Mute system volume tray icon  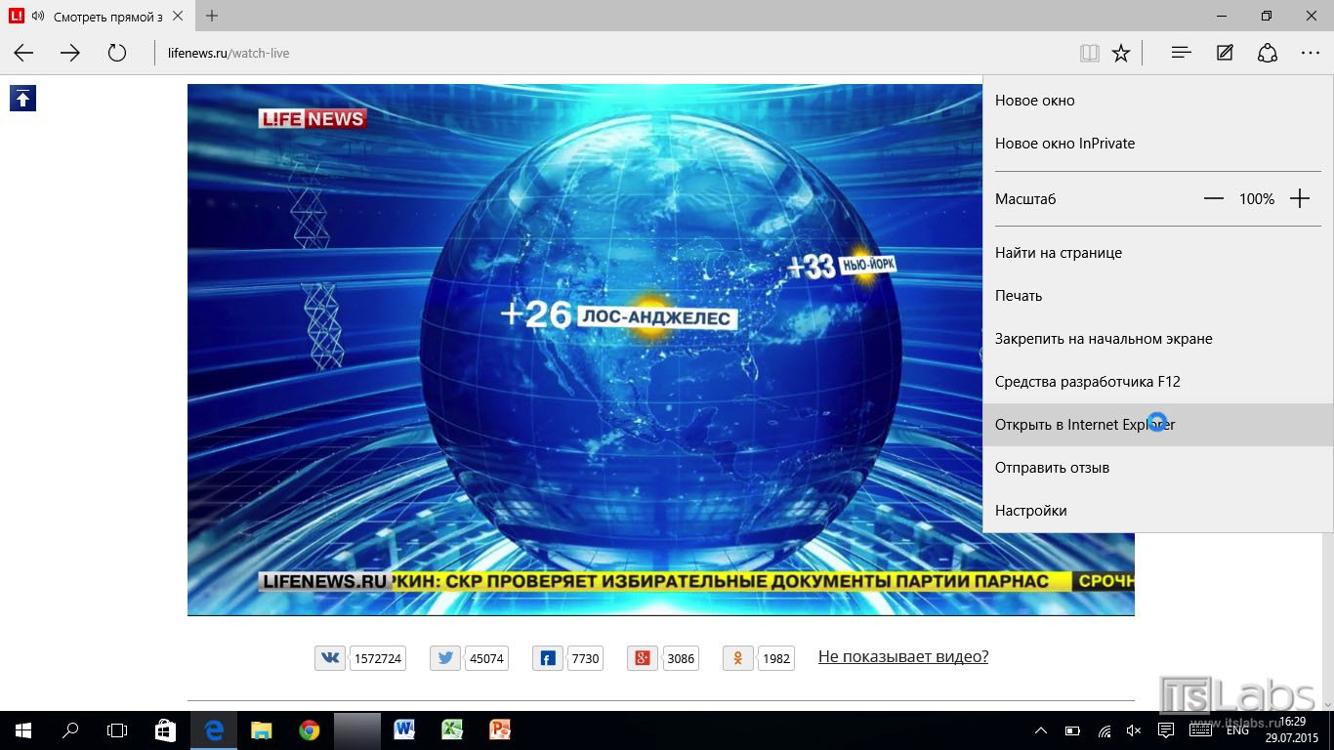[1134, 730]
